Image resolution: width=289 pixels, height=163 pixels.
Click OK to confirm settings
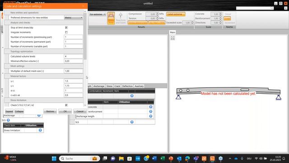(65, 111)
